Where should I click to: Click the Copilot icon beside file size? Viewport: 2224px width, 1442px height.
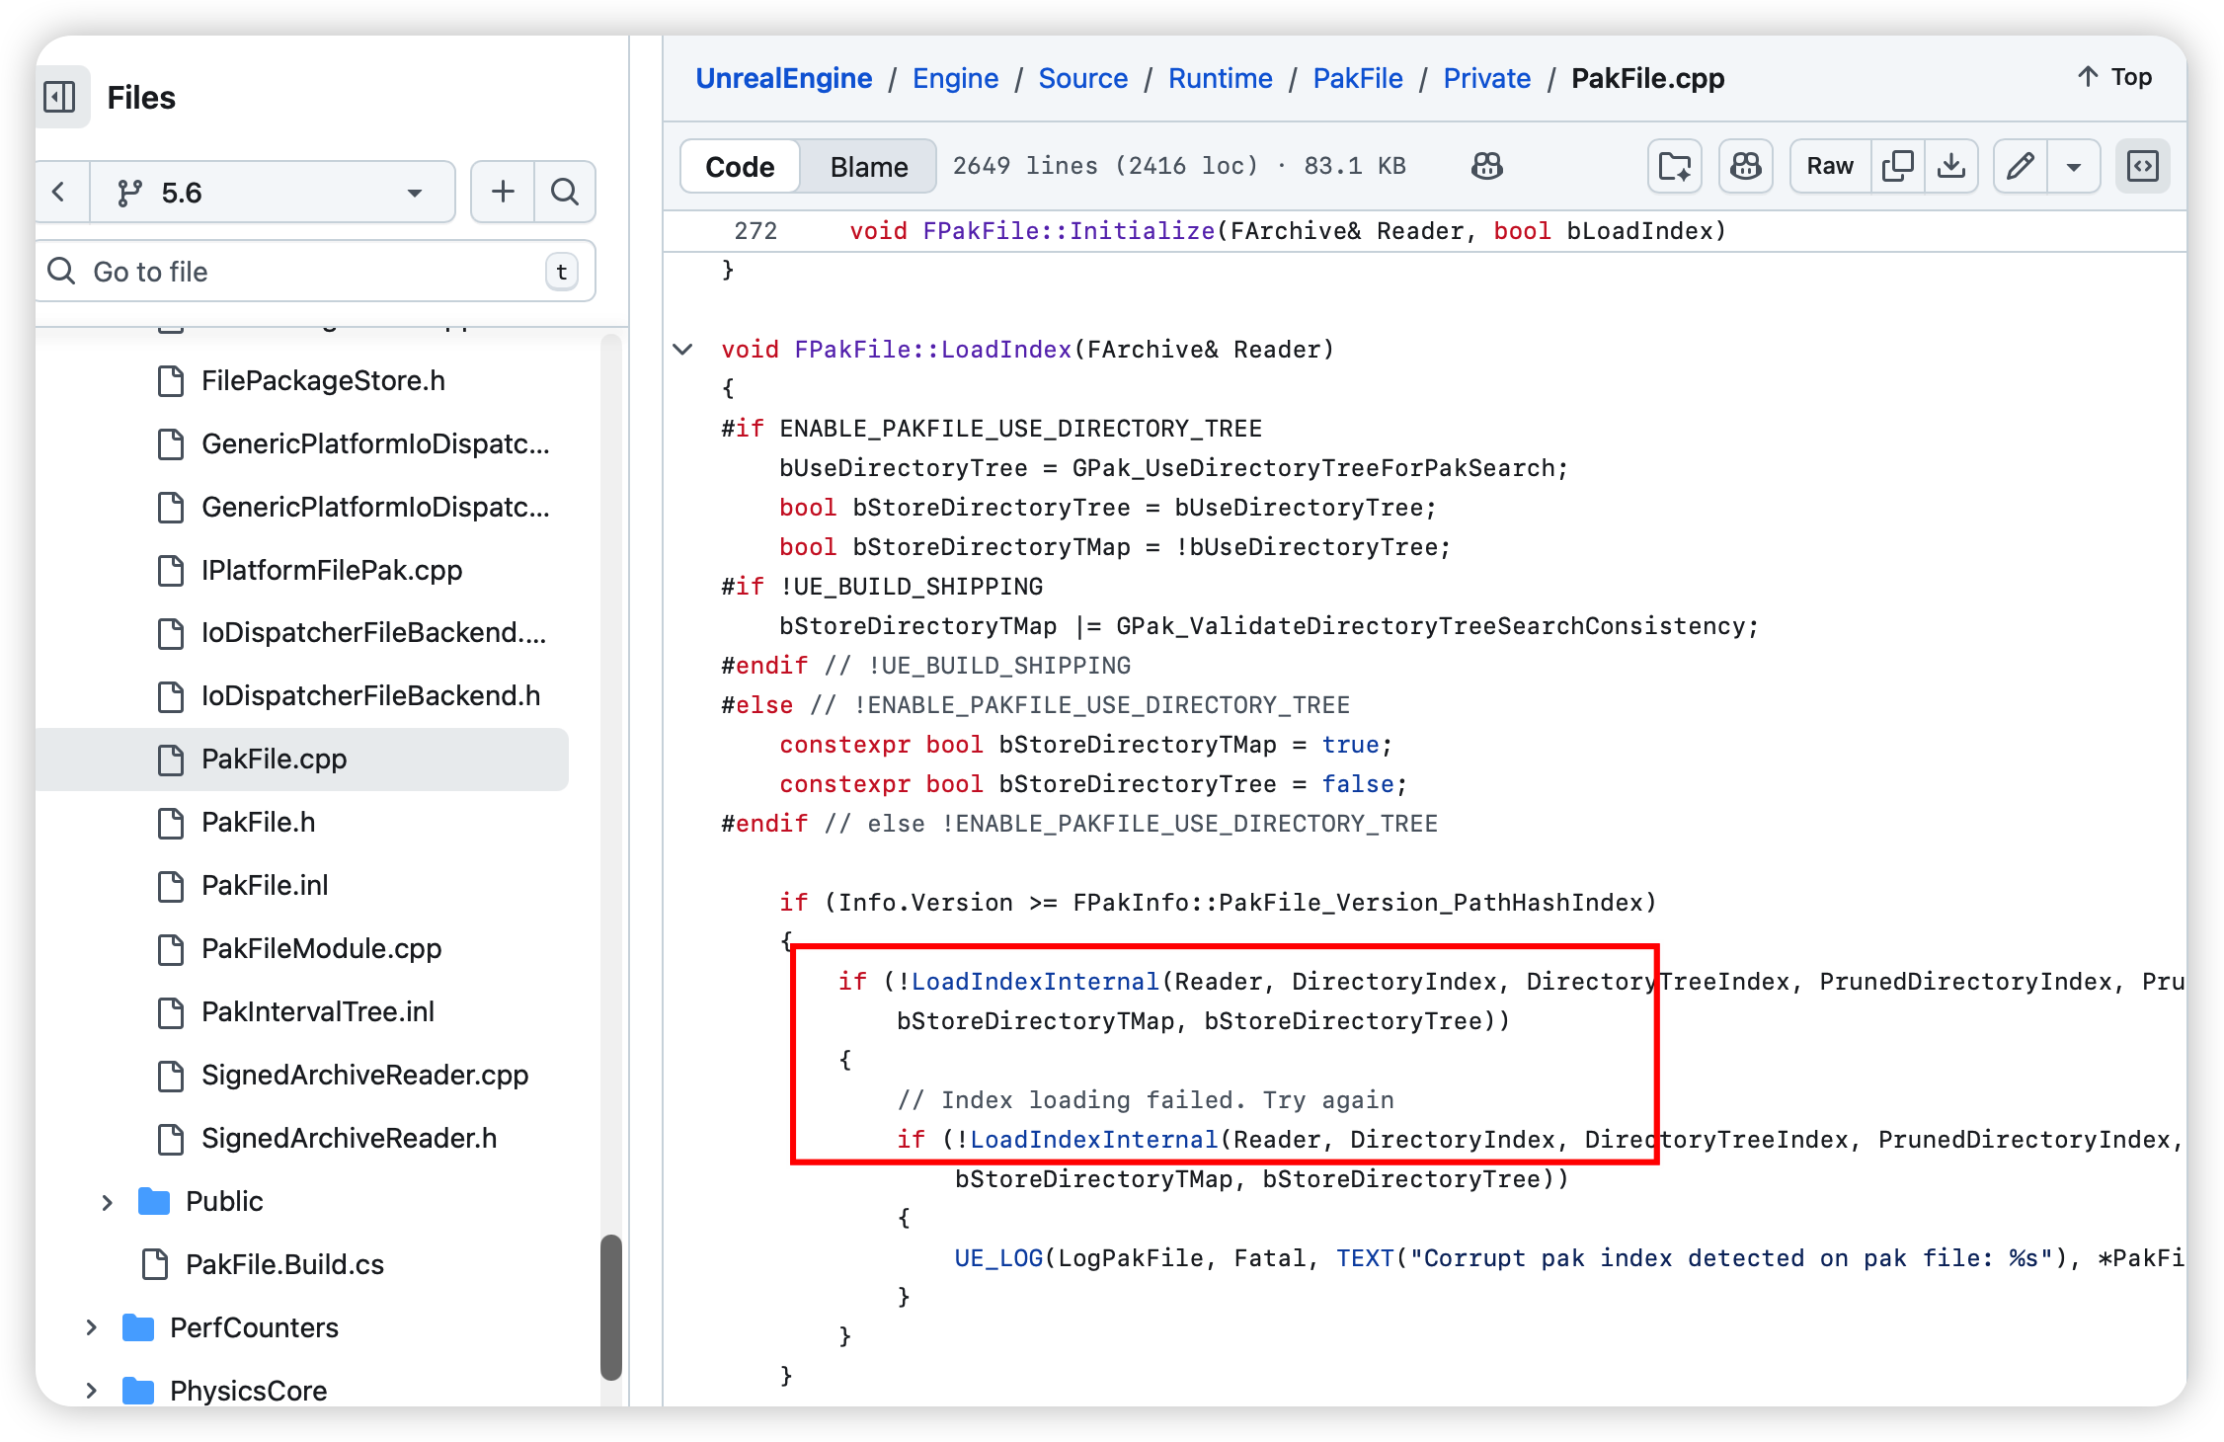(x=1486, y=166)
